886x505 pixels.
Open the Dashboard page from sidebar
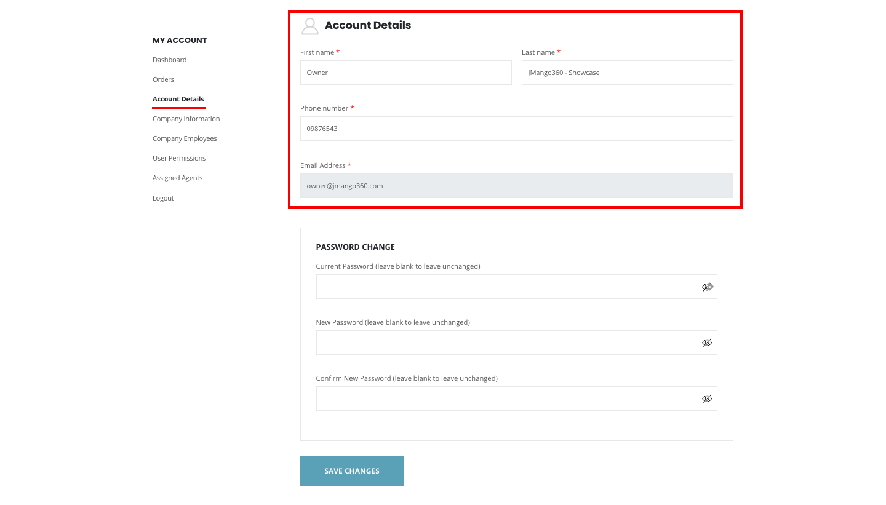point(169,60)
